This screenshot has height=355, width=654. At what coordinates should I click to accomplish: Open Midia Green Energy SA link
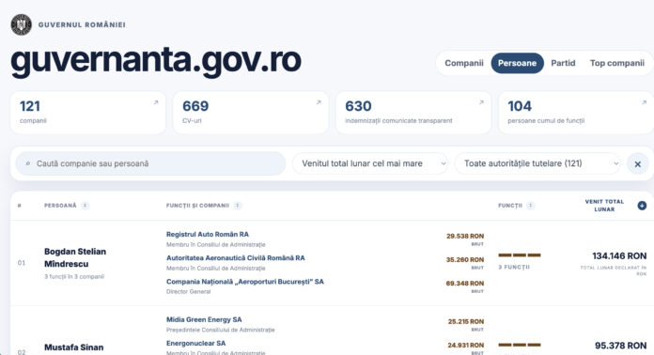click(204, 319)
